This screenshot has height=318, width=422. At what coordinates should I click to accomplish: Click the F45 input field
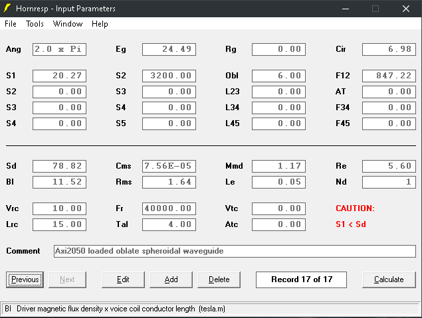[389, 123]
